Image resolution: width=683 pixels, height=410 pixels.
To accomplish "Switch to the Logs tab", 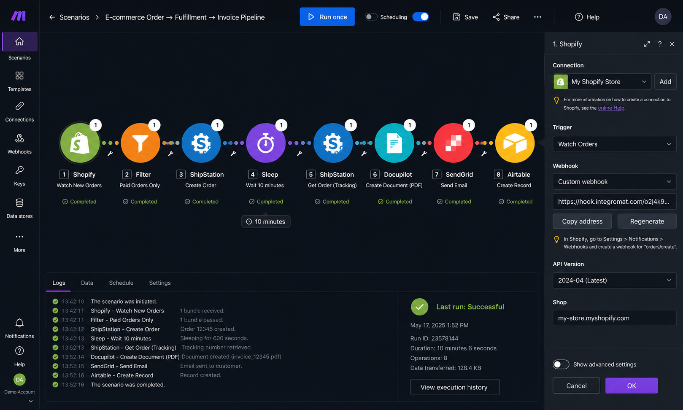I will point(59,283).
